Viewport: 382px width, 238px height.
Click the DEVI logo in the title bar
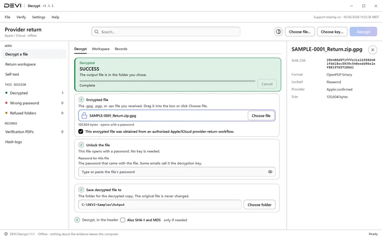(x=13, y=5)
